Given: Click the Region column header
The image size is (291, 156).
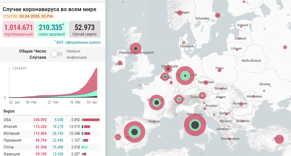Looking at the screenshot, I should point(9,111).
